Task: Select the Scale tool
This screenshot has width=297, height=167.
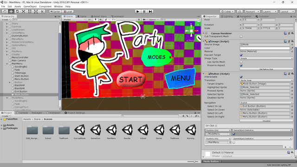Action: (24, 12)
